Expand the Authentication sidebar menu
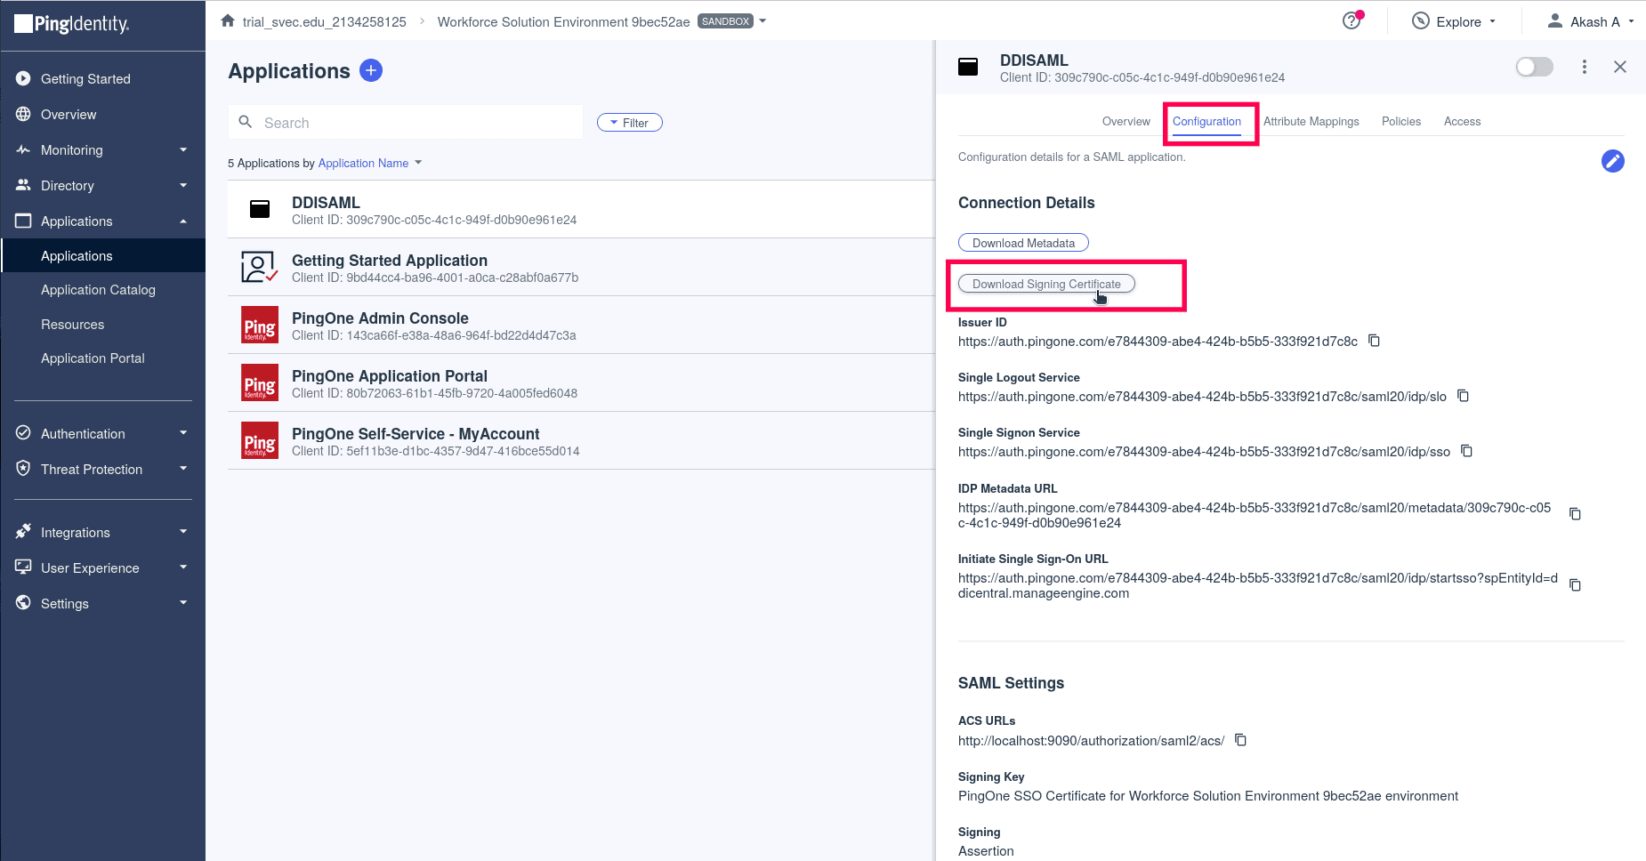Viewport: 1646px width, 861px height. (x=183, y=433)
